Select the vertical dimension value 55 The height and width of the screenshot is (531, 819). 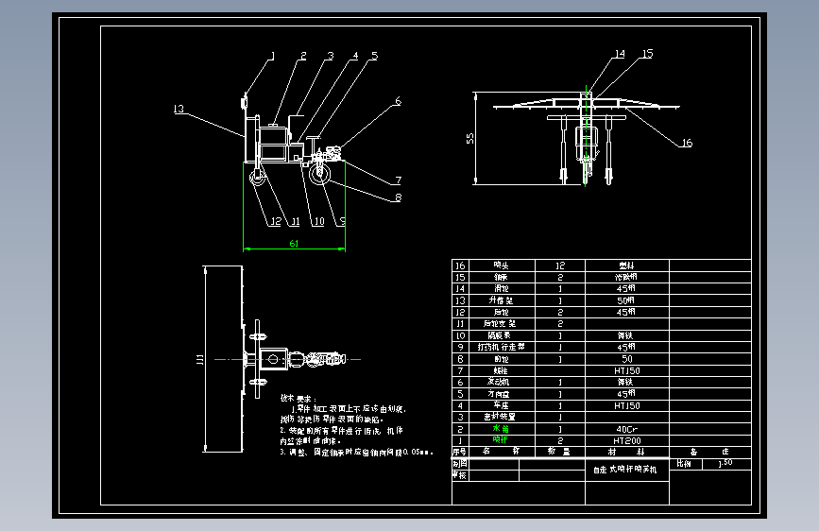(x=470, y=139)
